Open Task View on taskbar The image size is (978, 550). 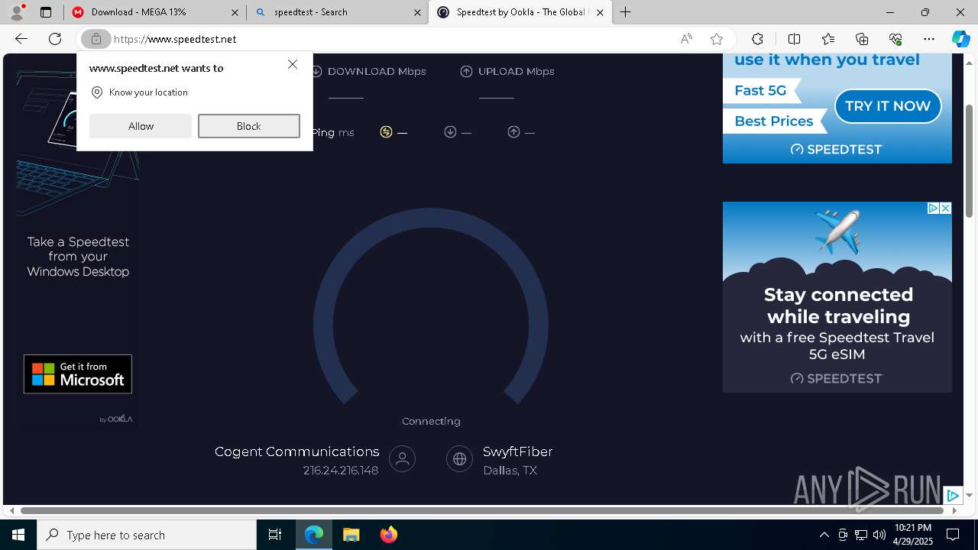275,535
